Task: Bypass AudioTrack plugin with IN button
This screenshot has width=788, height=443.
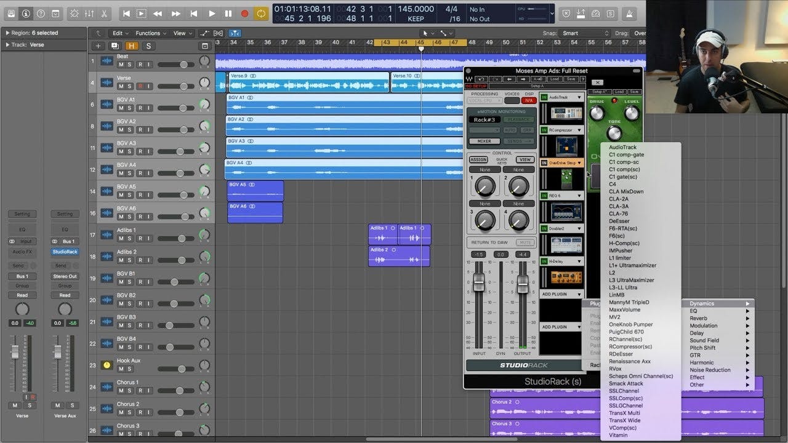Action: pyautogui.click(x=544, y=97)
